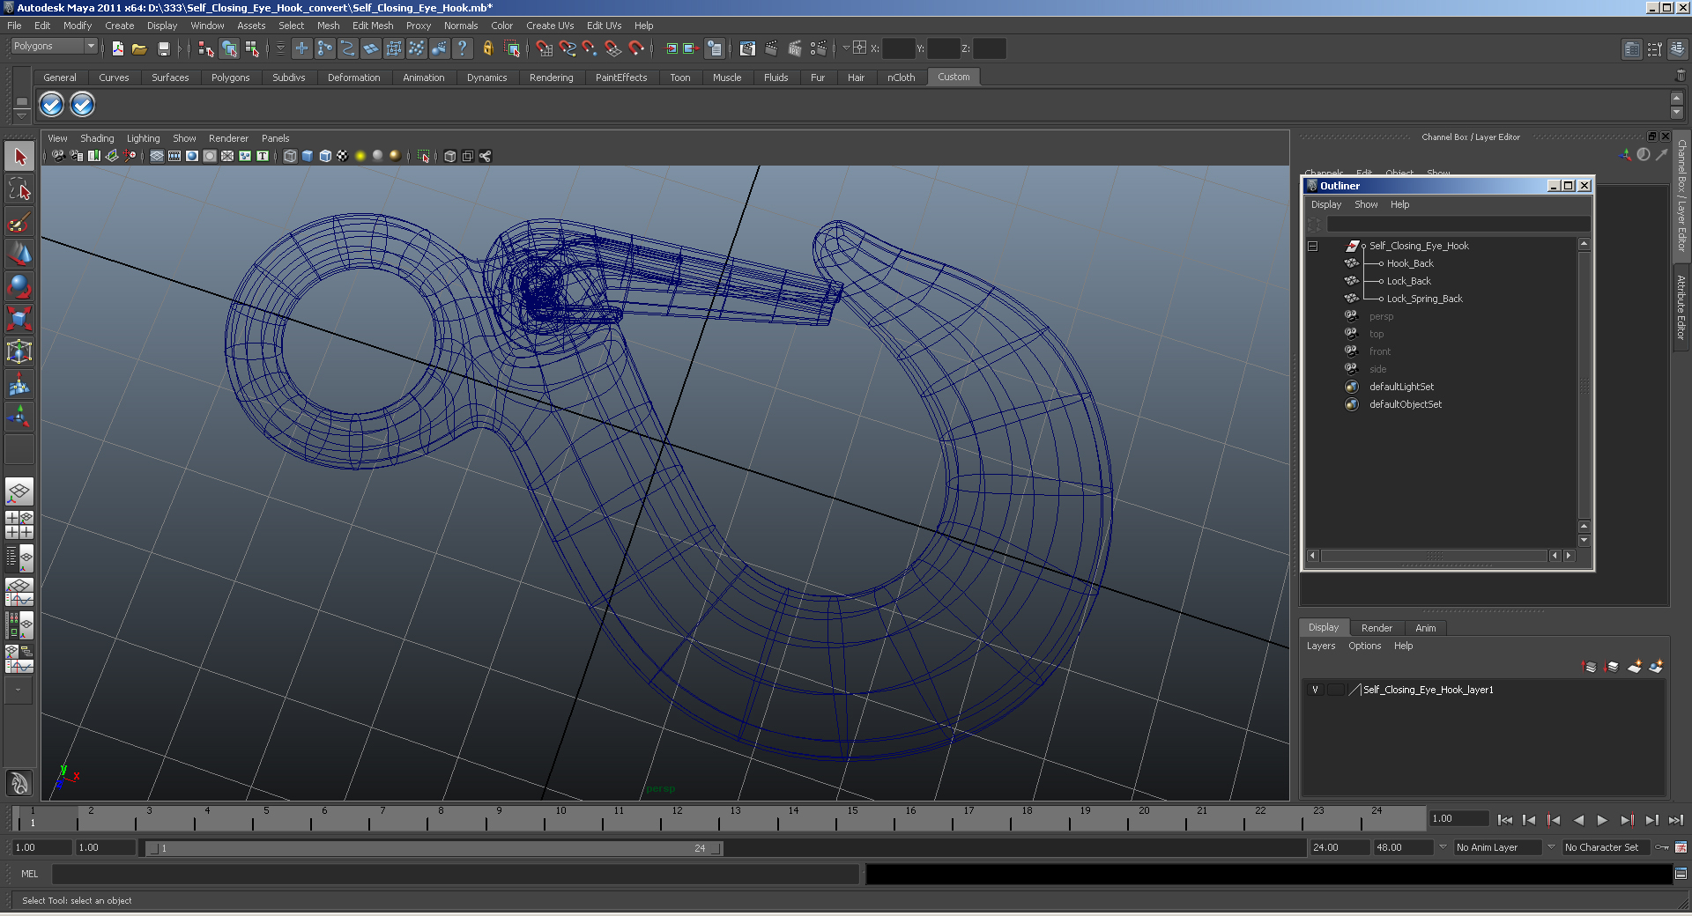Open the Outliner Display menu
The height and width of the screenshot is (916, 1692).
(1325, 204)
